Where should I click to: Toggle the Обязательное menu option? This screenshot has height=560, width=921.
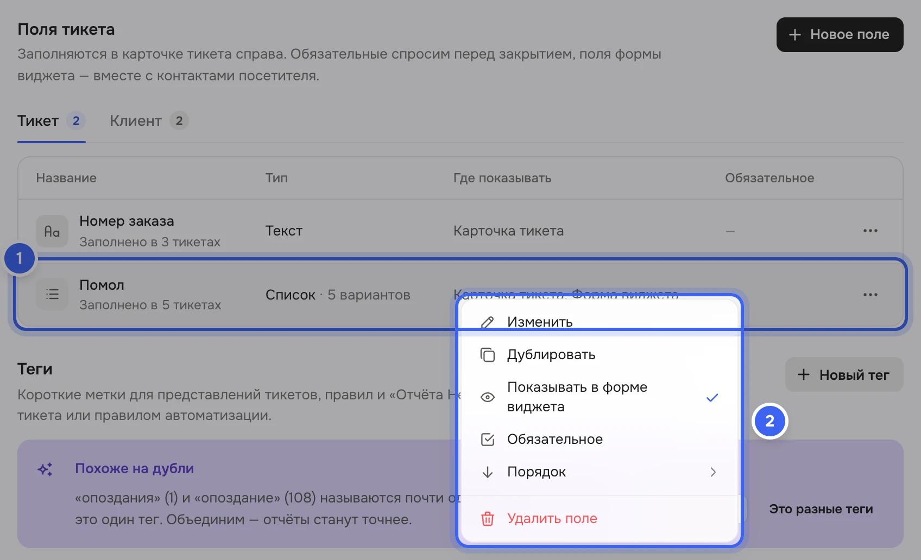click(x=599, y=439)
